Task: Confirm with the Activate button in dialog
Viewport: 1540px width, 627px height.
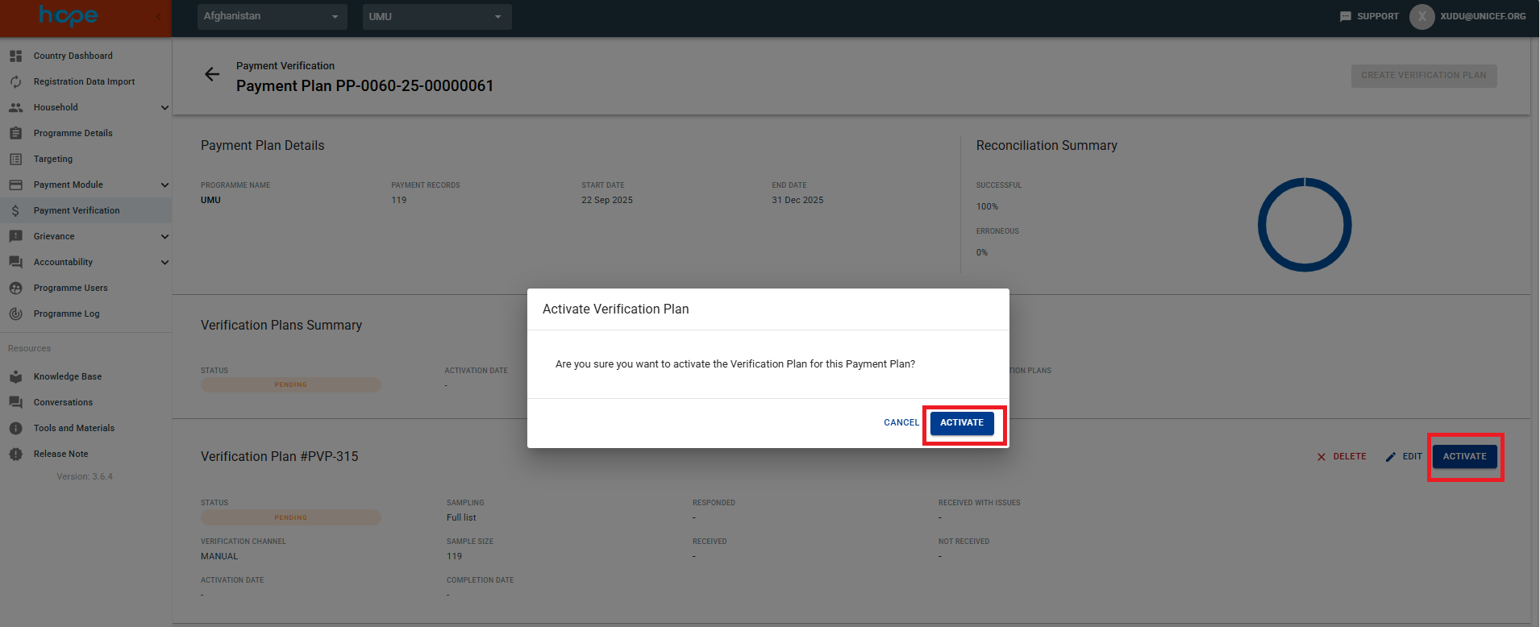Action: coord(961,422)
